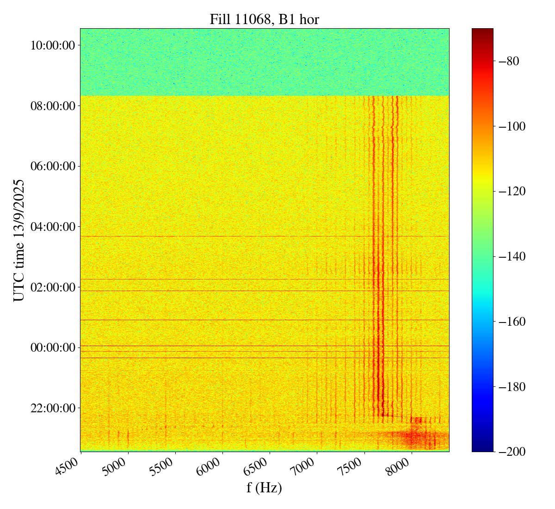Click the 22:00:00 time tick label

click(x=53, y=408)
